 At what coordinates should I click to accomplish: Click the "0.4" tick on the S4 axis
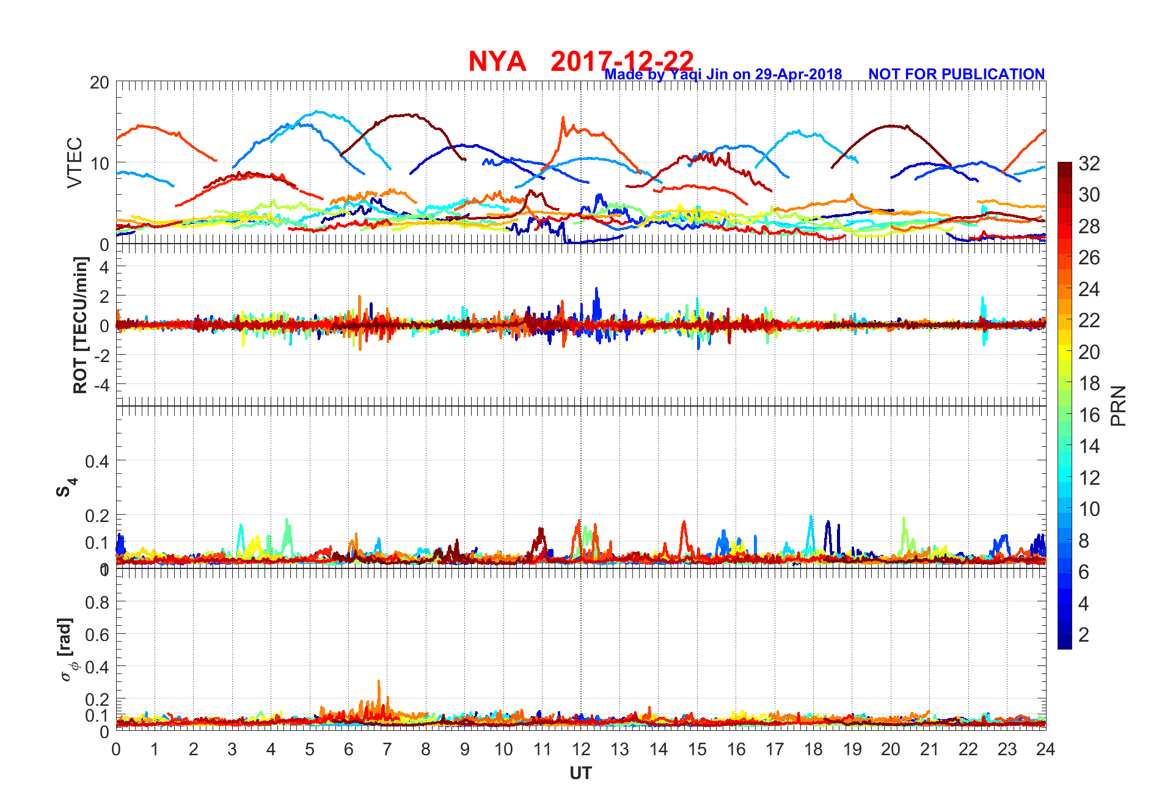point(97,462)
